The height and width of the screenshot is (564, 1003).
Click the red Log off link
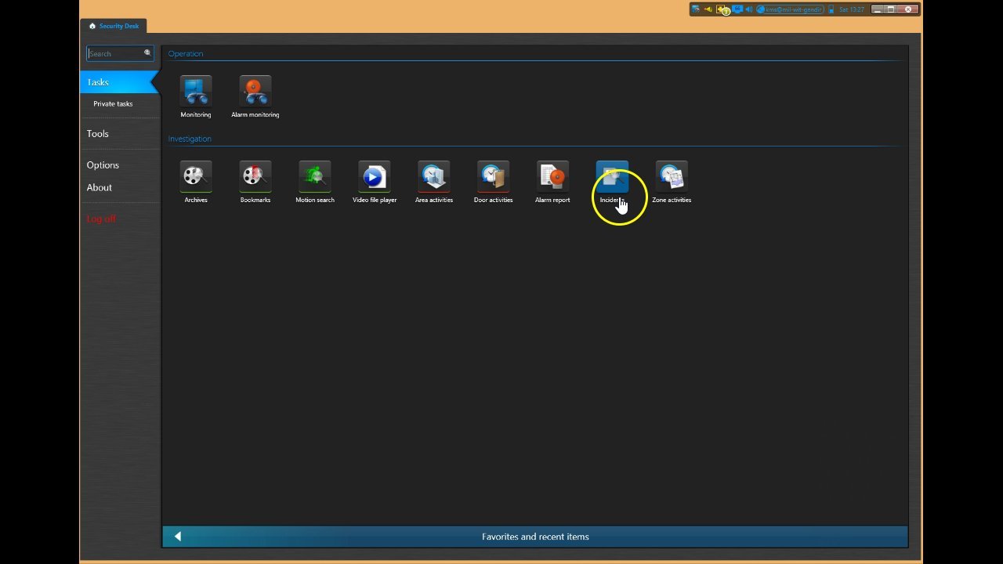(x=101, y=219)
